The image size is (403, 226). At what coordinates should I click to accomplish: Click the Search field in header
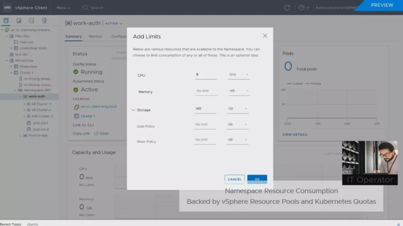(x=97, y=8)
